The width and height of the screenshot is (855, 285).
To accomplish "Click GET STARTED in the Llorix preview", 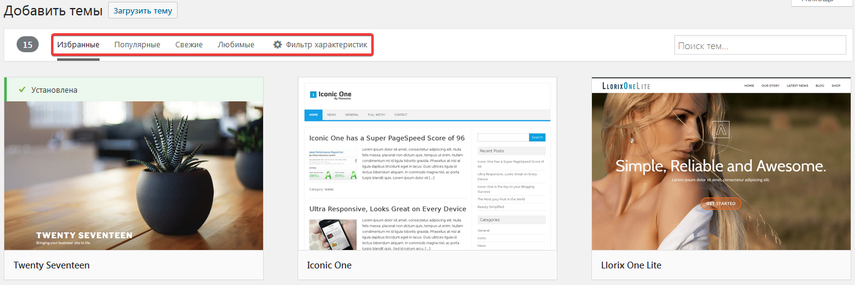I will (720, 203).
